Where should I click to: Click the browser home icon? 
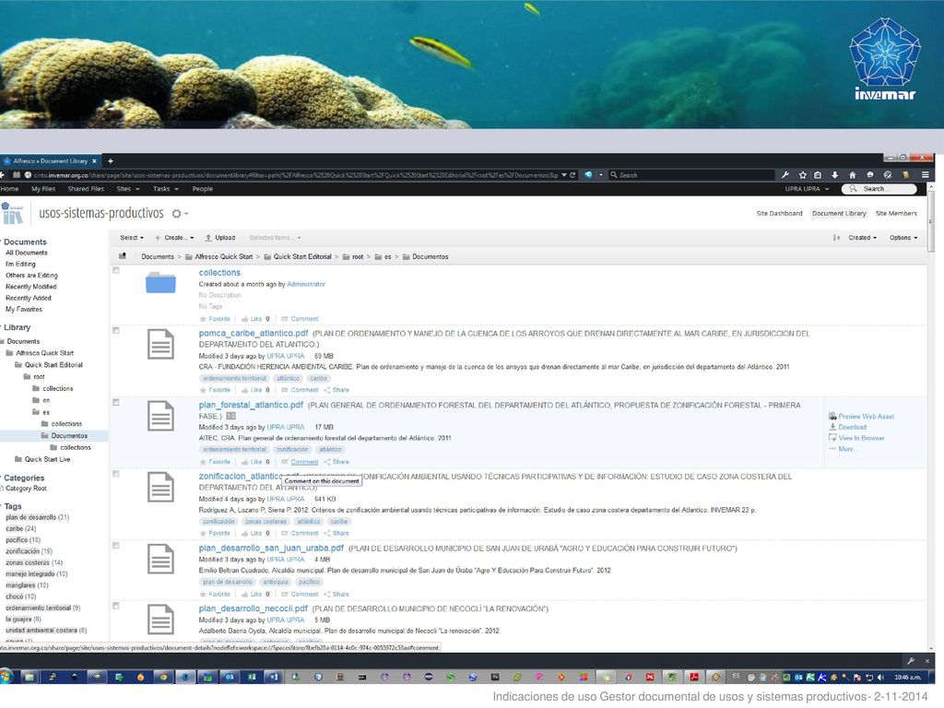pos(853,175)
